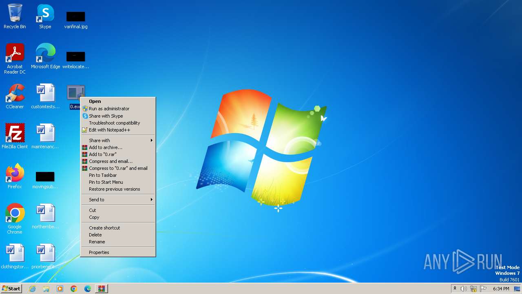The height and width of the screenshot is (294, 522).
Task: Select the northernbe Word document icon
Action: [45, 216]
